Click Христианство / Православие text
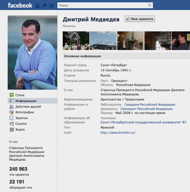 point(122,99)
